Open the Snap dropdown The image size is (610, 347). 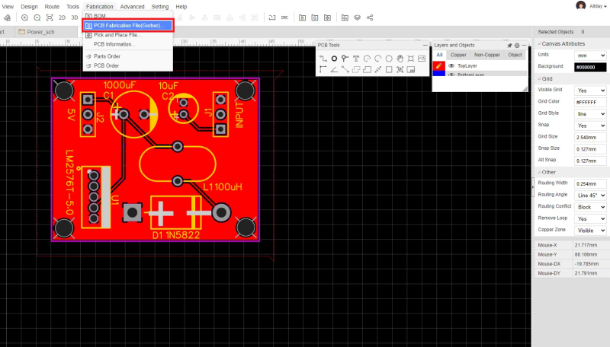coord(590,126)
